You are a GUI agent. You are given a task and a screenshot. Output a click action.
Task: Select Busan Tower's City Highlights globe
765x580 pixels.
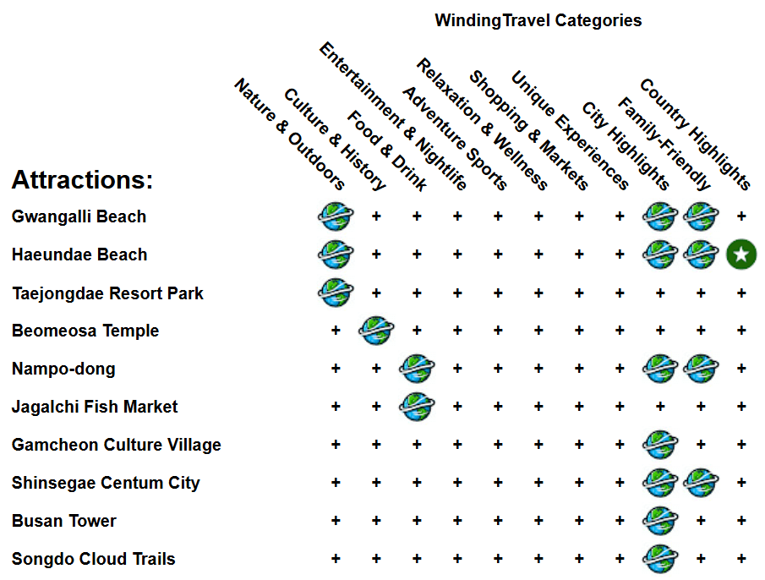pos(660,521)
